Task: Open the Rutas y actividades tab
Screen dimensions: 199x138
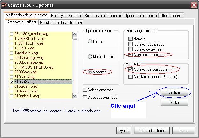Action: point(66,15)
